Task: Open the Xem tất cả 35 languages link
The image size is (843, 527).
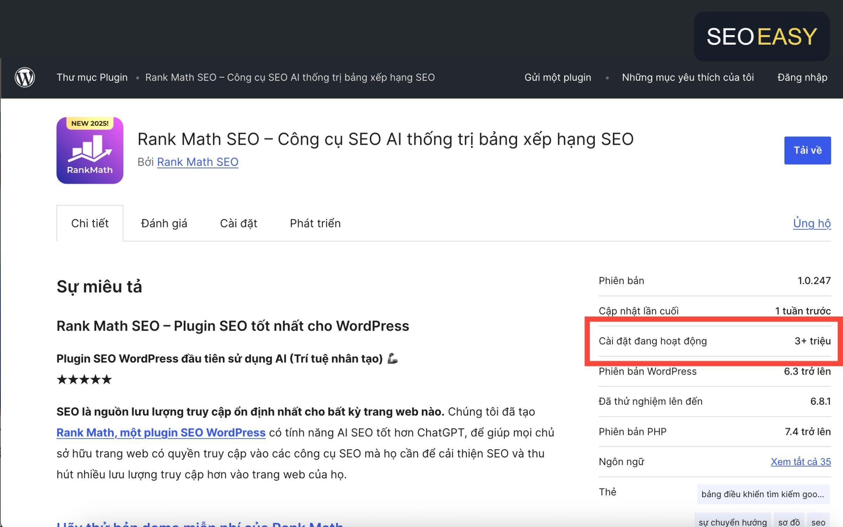Action: click(x=801, y=462)
